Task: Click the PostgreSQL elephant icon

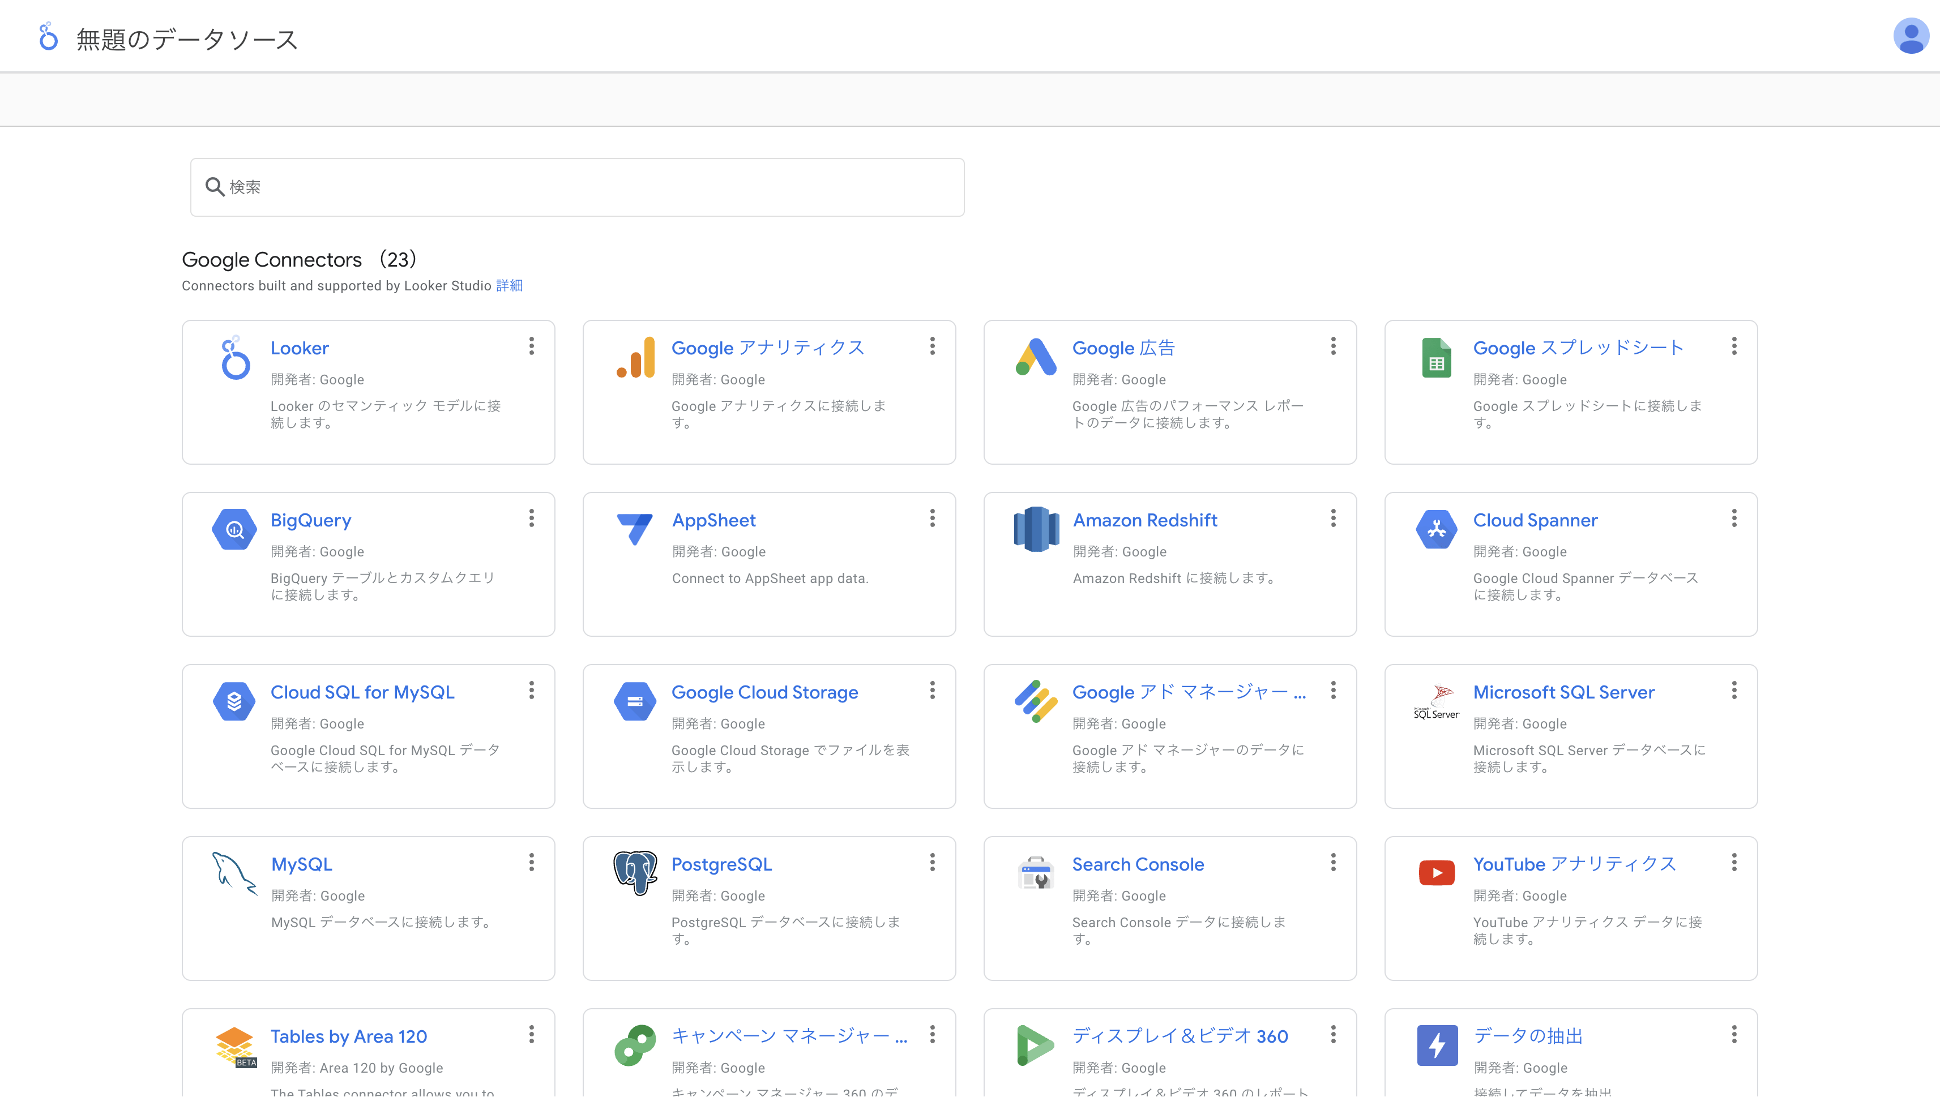Action: click(x=635, y=873)
